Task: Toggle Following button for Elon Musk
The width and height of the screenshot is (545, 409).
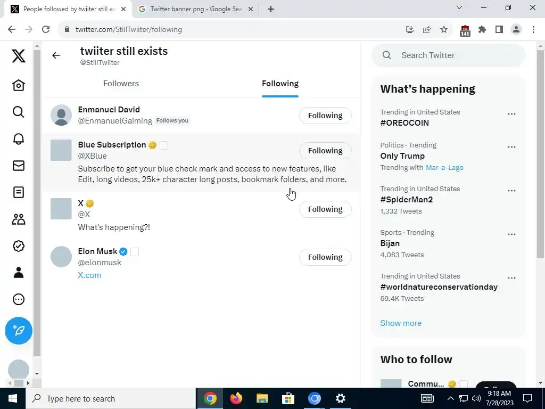Action: 325,257
